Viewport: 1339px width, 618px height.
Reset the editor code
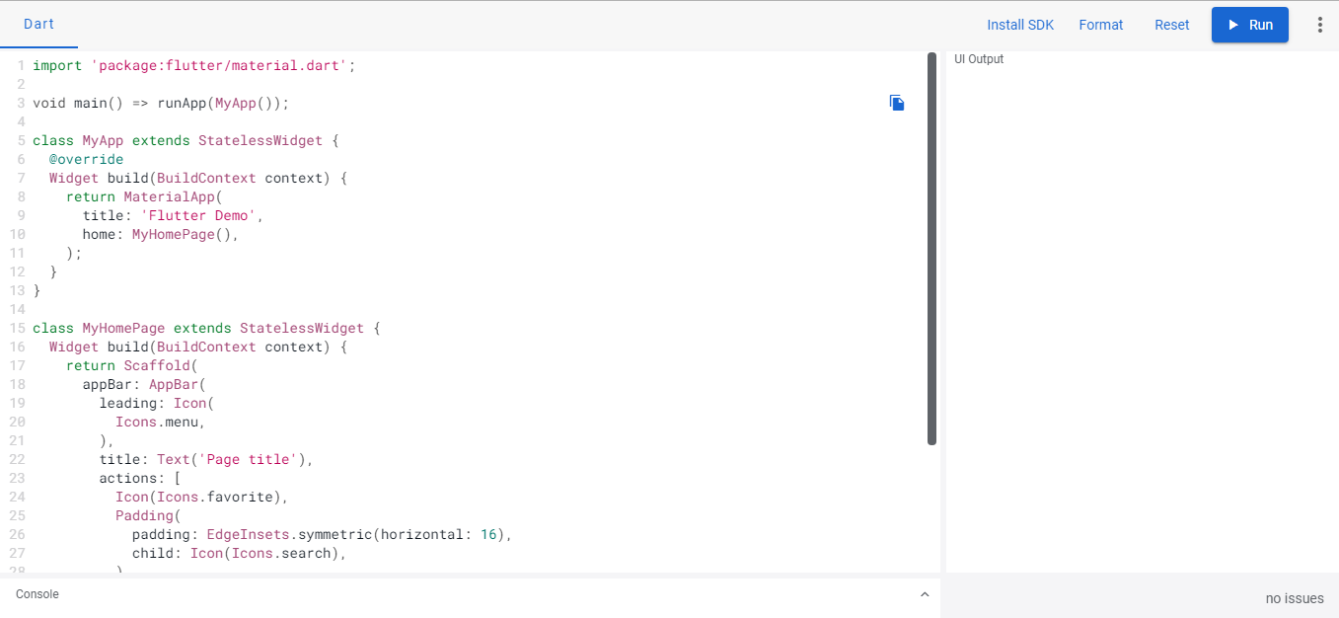click(x=1172, y=25)
